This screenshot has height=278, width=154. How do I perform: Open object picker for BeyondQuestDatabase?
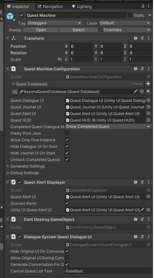[x=142, y=91]
